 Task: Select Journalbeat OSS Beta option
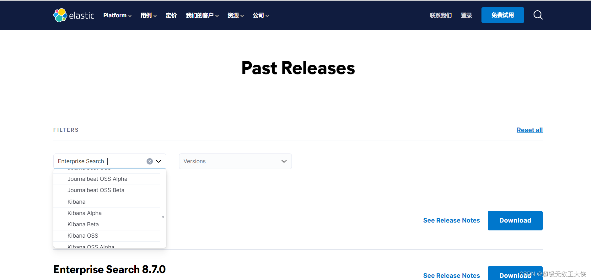[x=107, y=190]
